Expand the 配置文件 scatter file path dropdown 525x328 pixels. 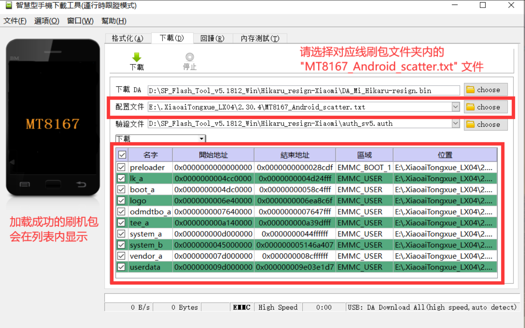point(456,107)
